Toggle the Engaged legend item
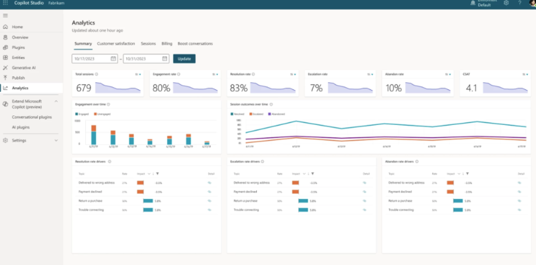 pos(82,114)
